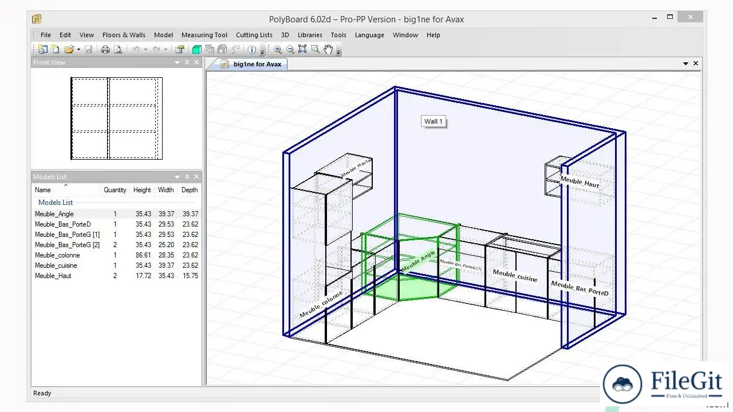
Task: Click the greyed transfer arrows icon
Action: tap(235, 50)
